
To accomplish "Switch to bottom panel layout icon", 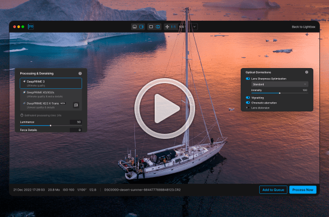I will pyautogui.click(x=135, y=26).
